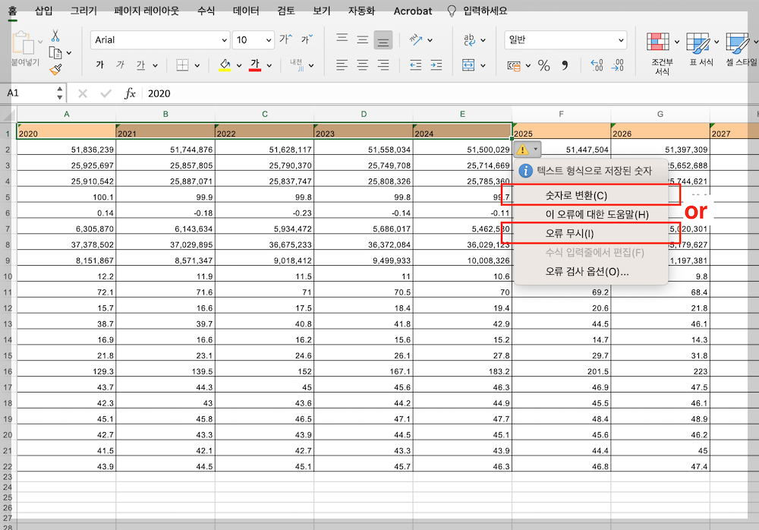The height and width of the screenshot is (530, 759).
Task: Align text right
Action: 383,65
